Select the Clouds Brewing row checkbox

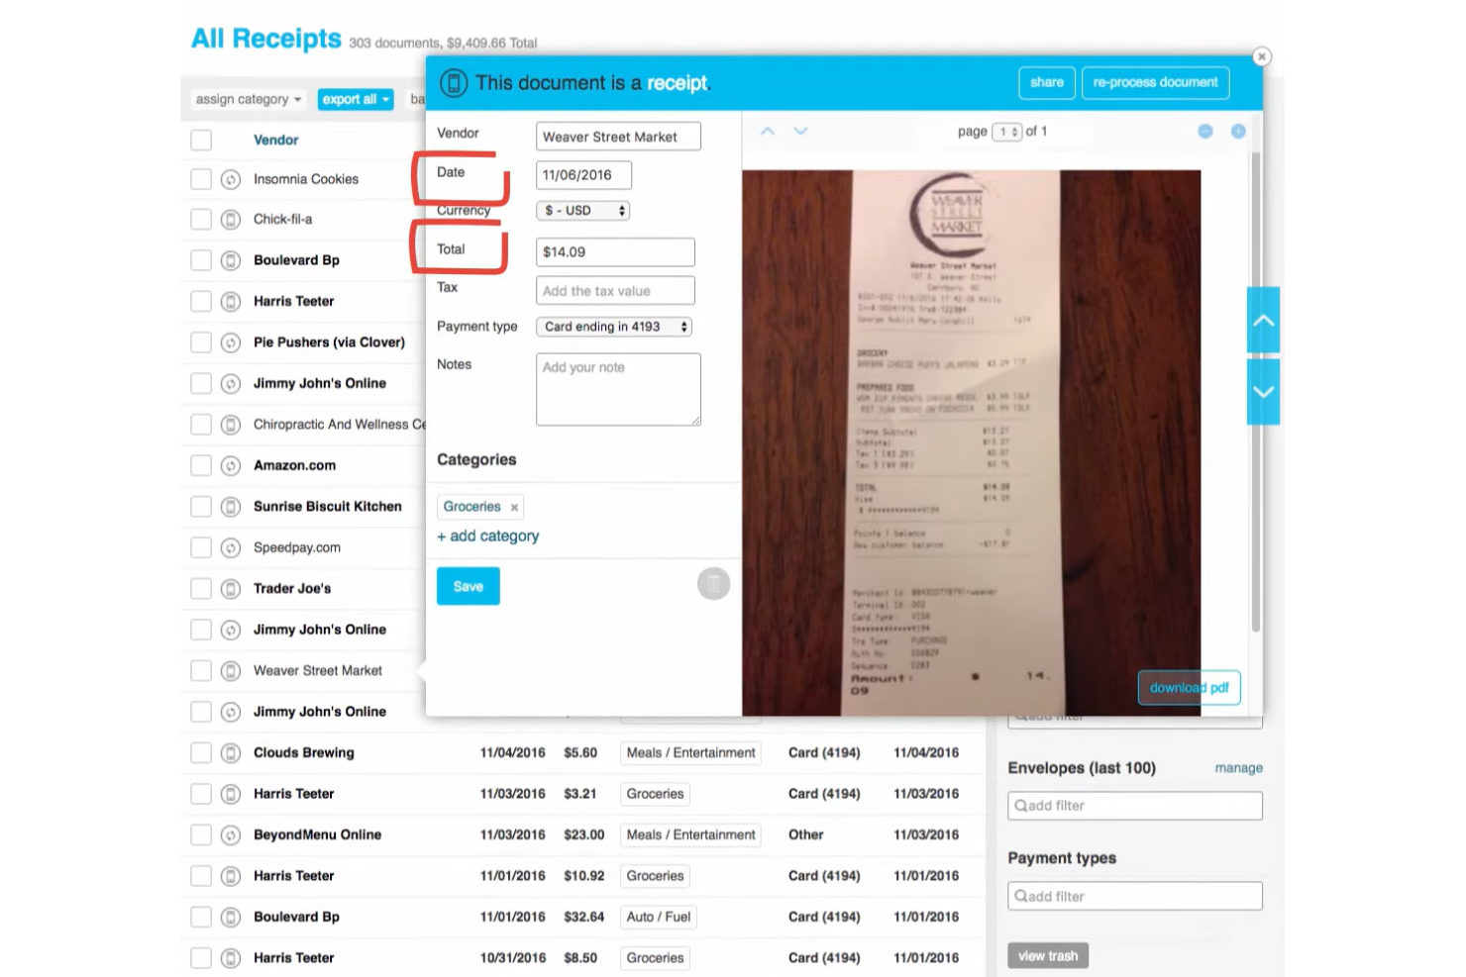click(200, 752)
